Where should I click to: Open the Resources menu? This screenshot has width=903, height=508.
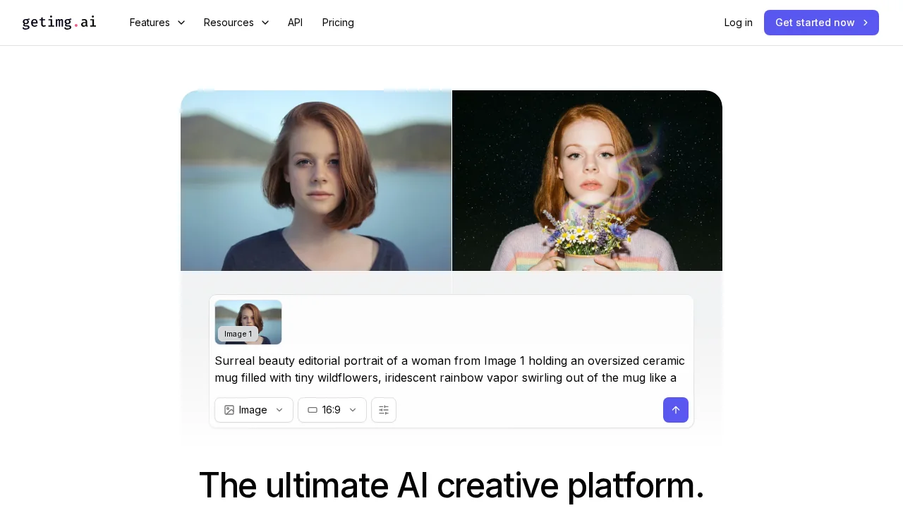[x=229, y=23]
